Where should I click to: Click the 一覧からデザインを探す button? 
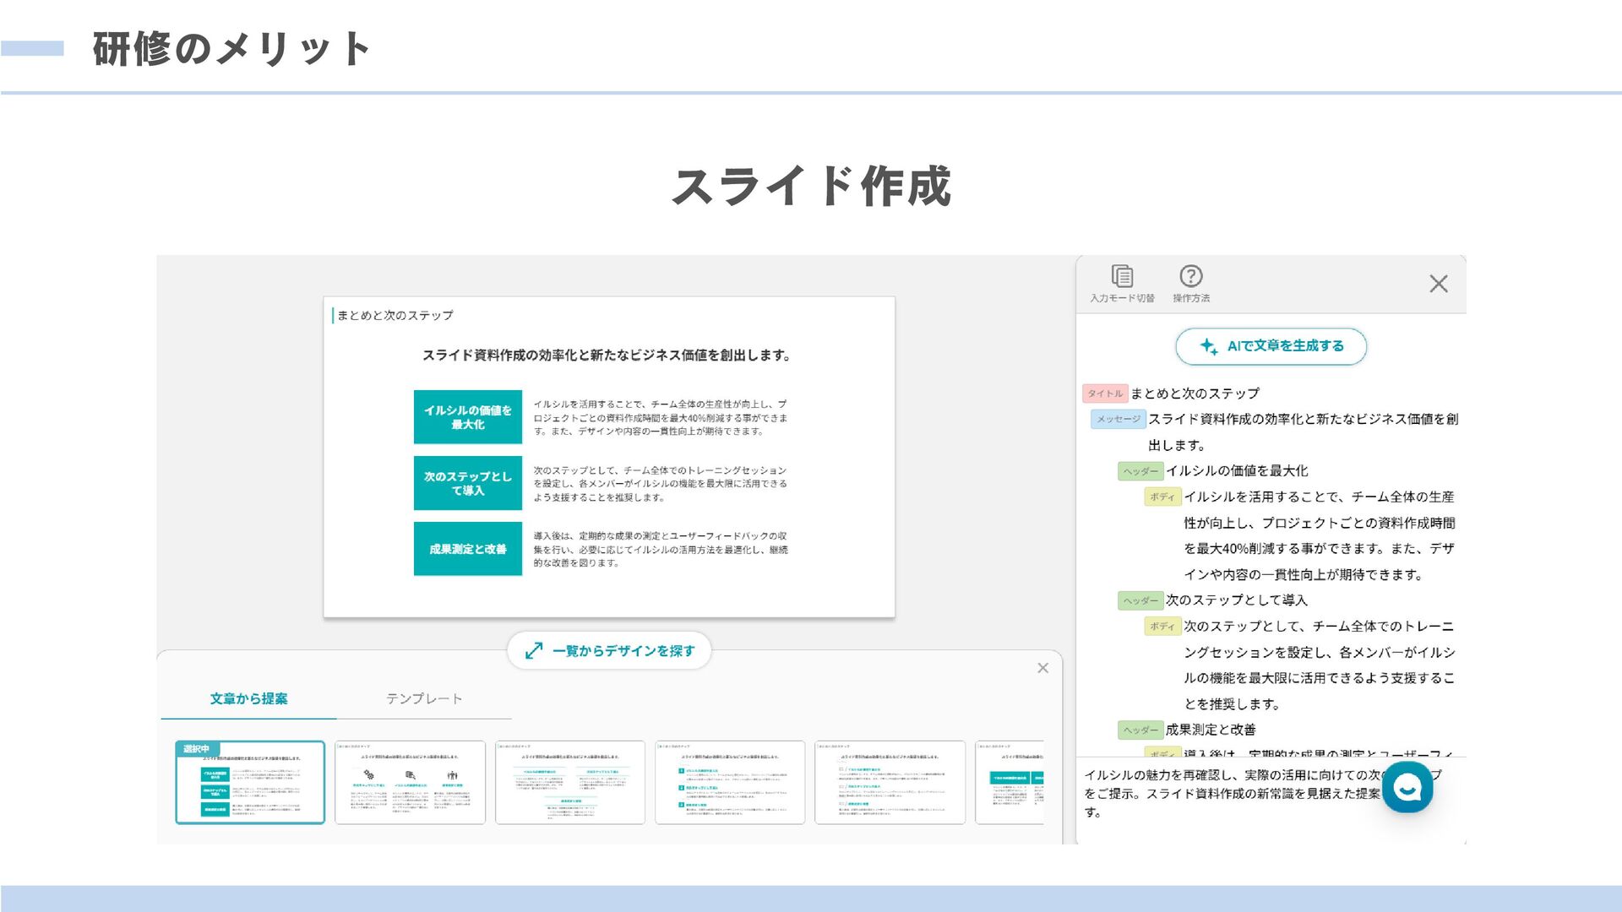[609, 650]
